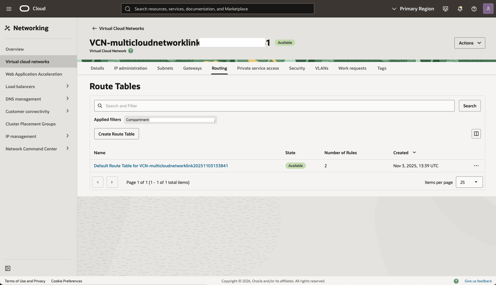Image resolution: width=496 pixels, height=285 pixels.
Task: Click the back arrow to Virtual Cloud Networks
Action: click(94, 28)
